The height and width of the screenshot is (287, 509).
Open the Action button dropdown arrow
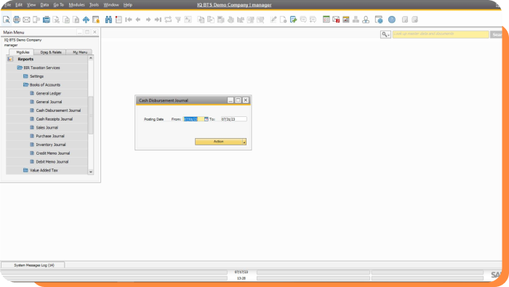[x=244, y=142]
